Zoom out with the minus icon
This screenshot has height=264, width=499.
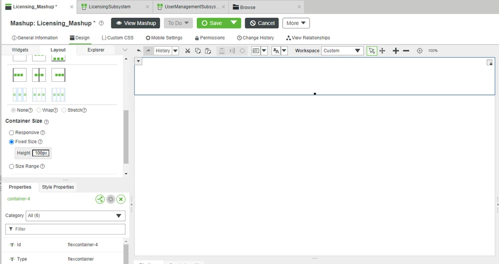coord(406,50)
